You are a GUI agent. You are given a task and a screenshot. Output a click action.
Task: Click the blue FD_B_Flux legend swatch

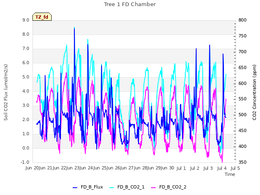75,188
